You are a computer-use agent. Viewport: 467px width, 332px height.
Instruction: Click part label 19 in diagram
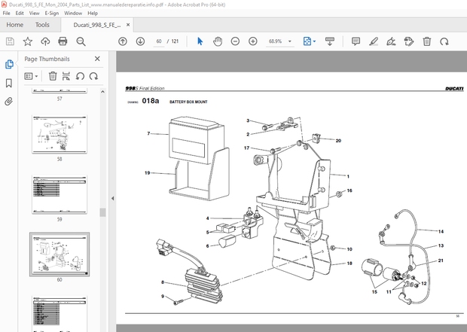point(147,172)
